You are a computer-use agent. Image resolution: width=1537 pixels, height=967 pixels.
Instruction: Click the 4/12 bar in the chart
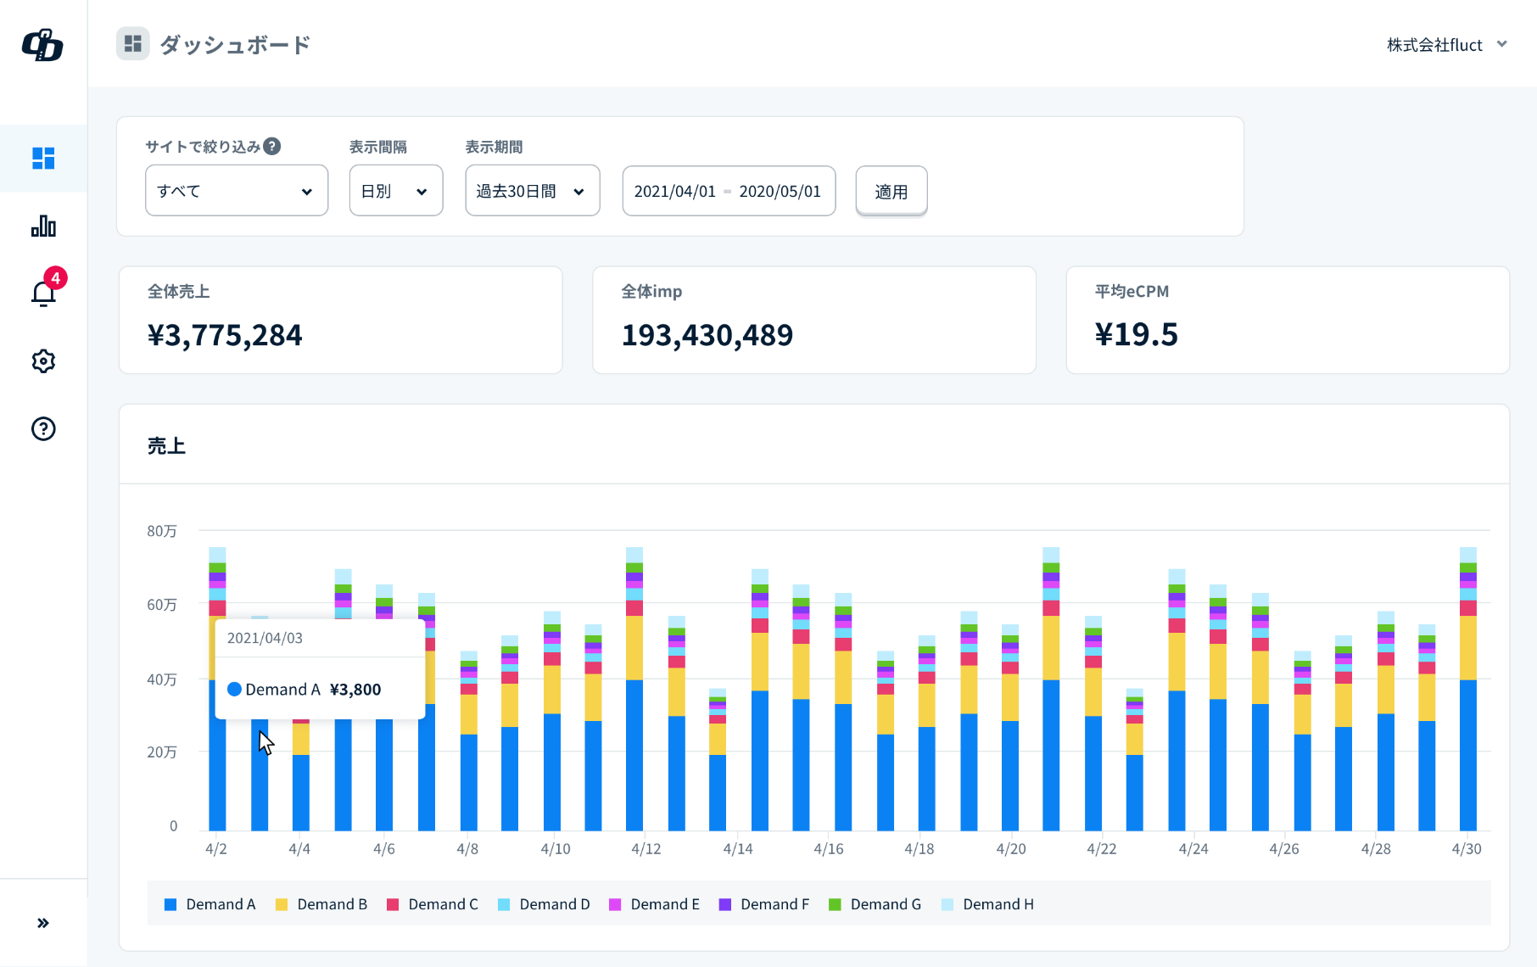coord(634,721)
